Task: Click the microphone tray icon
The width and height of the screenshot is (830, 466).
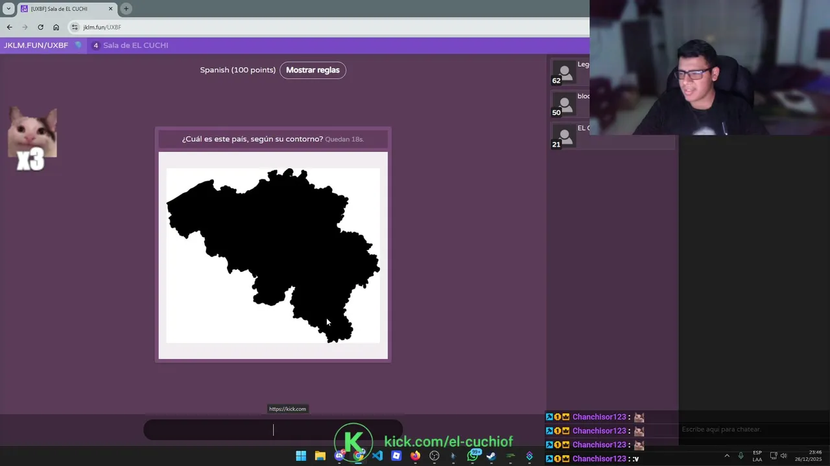Action: tap(741, 456)
